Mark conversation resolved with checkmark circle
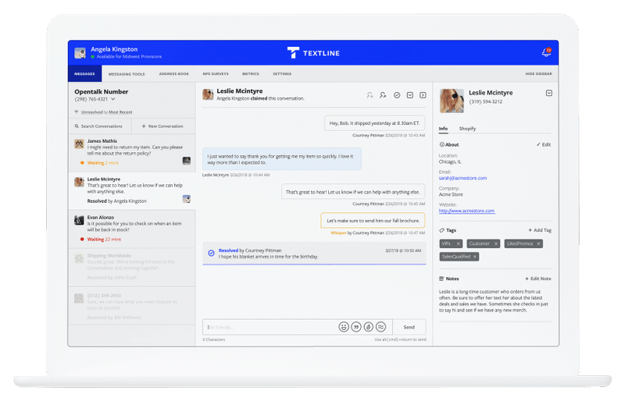The width and height of the screenshot is (625, 401). coord(397,95)
